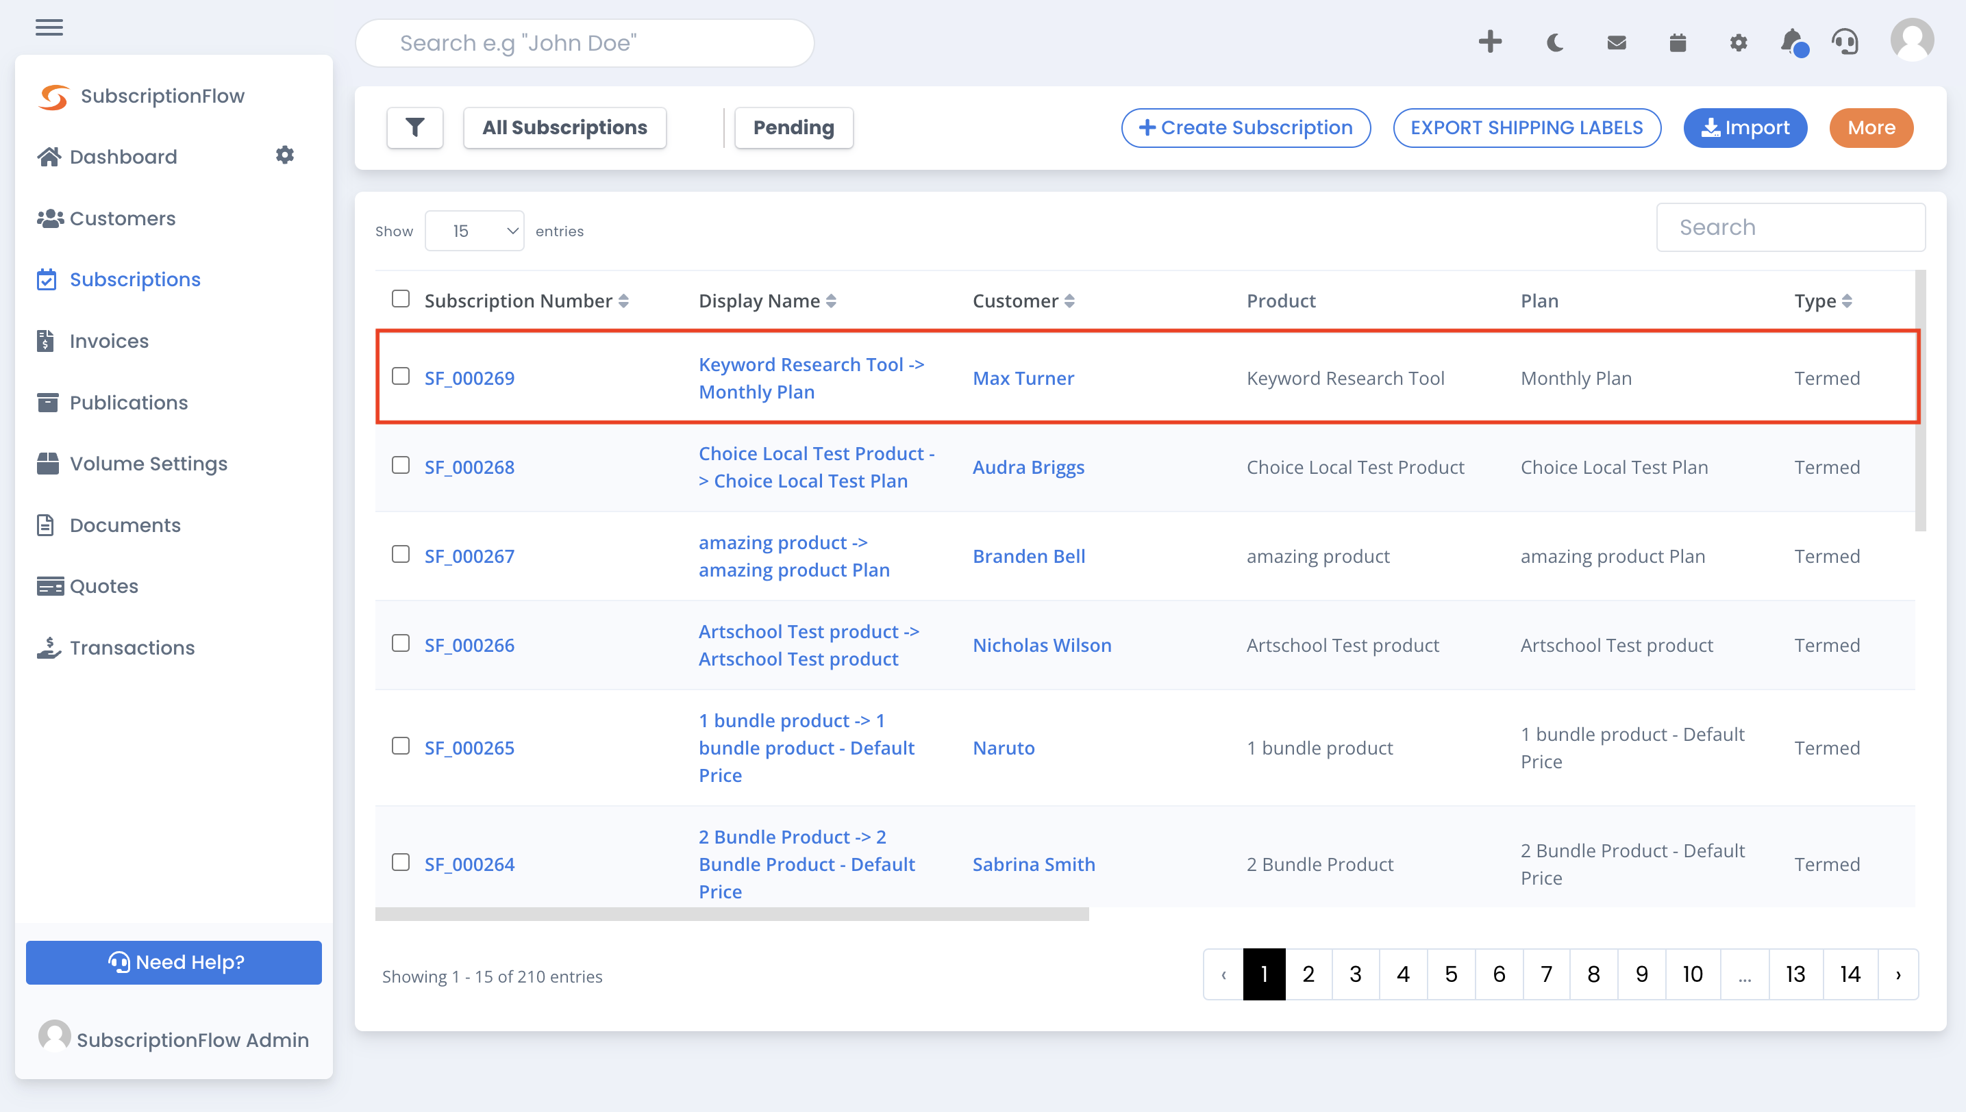Check the SF_000268 row checkbox
This screenshot has height=1112, width=1966.
(x=400, y=465)
